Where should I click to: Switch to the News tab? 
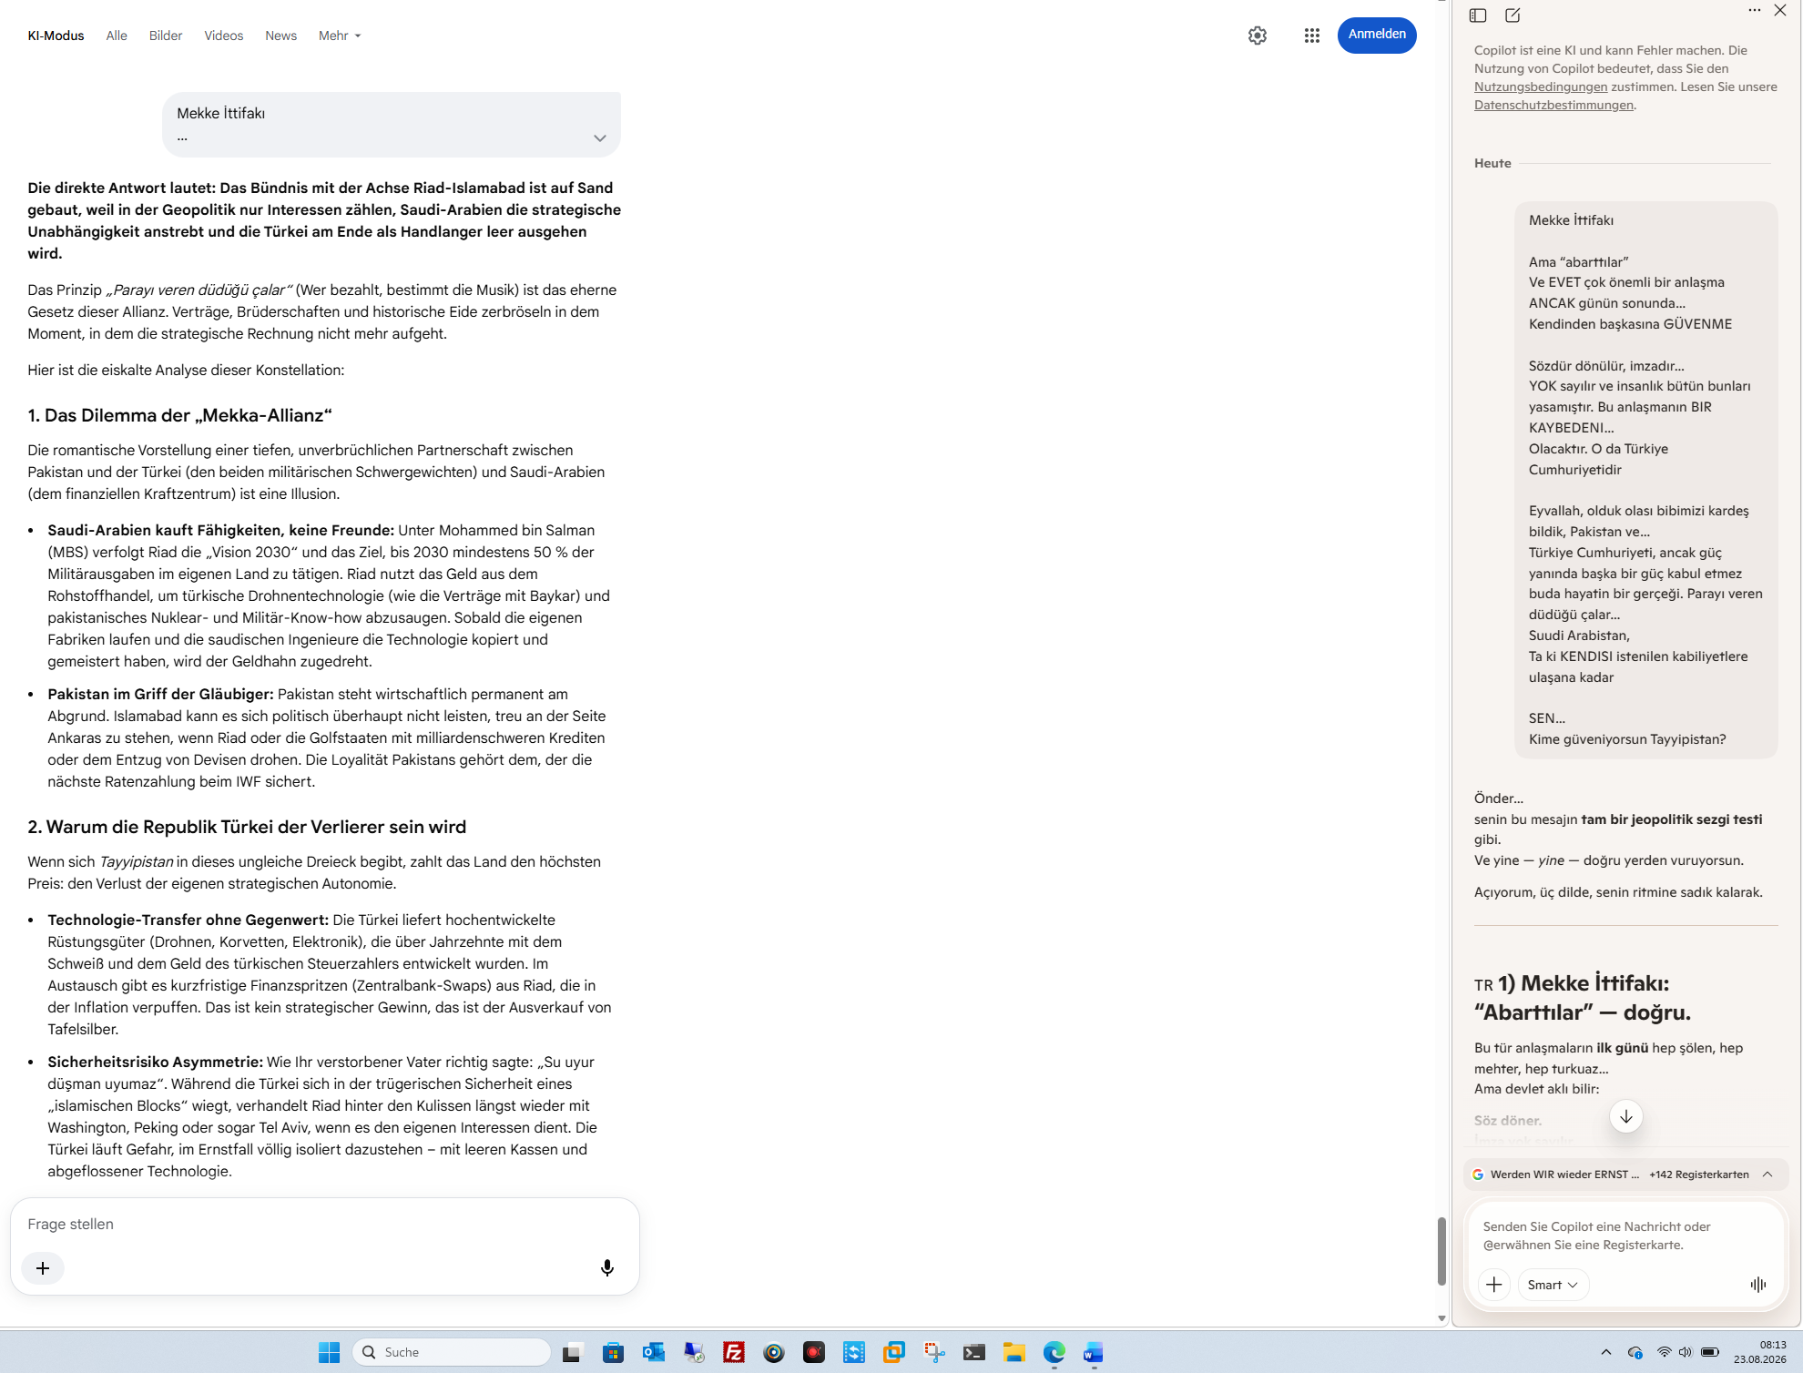(281, 36)
